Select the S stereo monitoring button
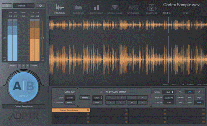This screenshot has height=126, width=207. [23, 65]
